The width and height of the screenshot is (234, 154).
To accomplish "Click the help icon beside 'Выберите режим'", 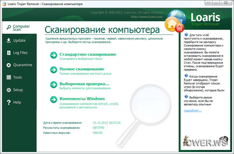I will click(186, 97).
